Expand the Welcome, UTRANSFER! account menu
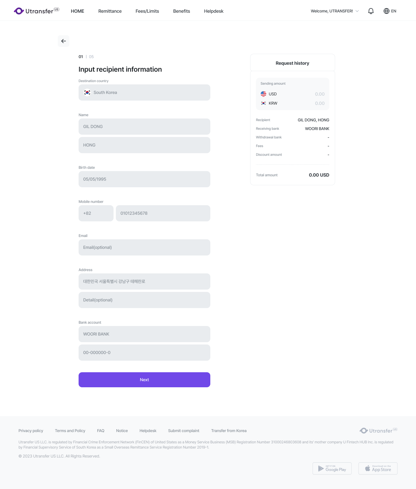The height and width of the screenshot is (489, 416). [335, 11]
